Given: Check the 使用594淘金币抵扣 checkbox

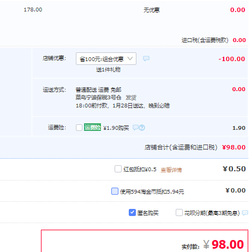Looking at the screenshot, I should point(115,191).
